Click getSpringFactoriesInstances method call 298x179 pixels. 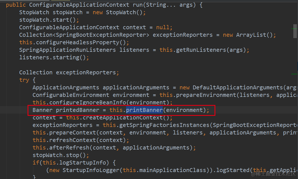(x=164, y=125)
